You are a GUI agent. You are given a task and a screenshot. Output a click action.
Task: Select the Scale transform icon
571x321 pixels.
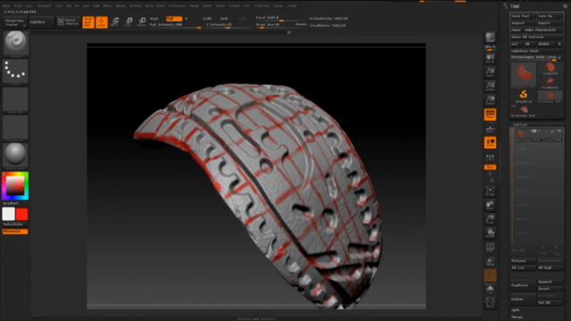click(x=128, y=21)
